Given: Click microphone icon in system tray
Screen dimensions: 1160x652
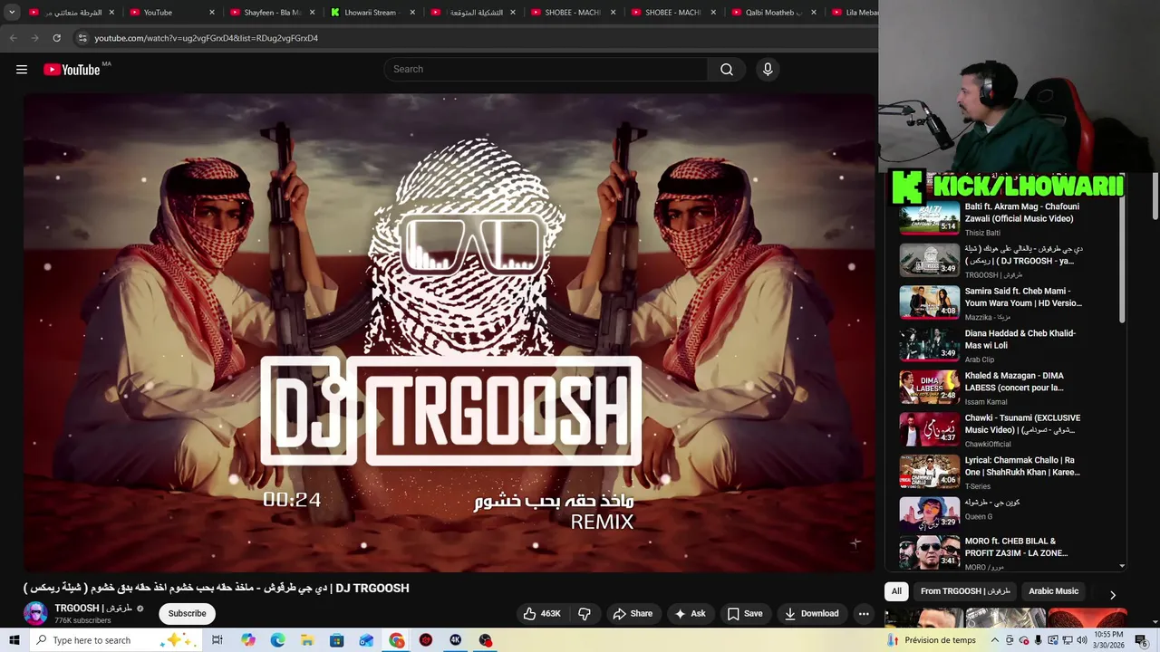Looking at the screenshot, I should (1038, 640).
